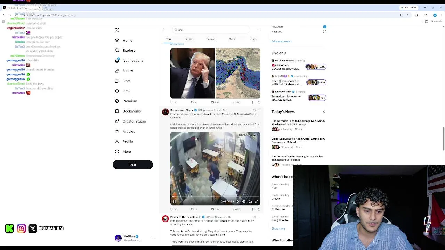Share the Suppressed News post
The height and width of the screenshot is (250, 445).
click(x=259, y=209)
